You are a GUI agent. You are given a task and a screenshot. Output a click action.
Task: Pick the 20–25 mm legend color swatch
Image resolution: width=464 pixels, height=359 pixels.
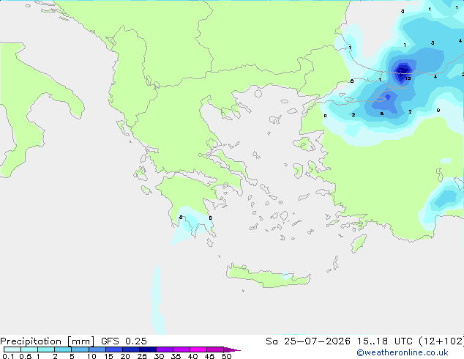(x=131, y=349)
